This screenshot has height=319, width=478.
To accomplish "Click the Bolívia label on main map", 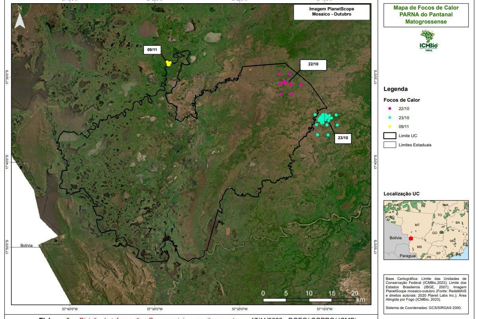I will tap(26, 246).
